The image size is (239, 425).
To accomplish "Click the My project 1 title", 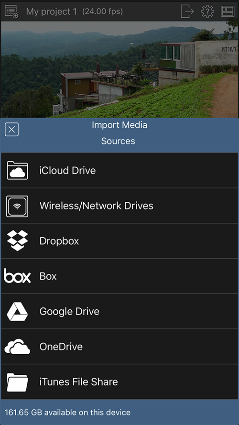I will pyautogui.click(x=52, y=11).
